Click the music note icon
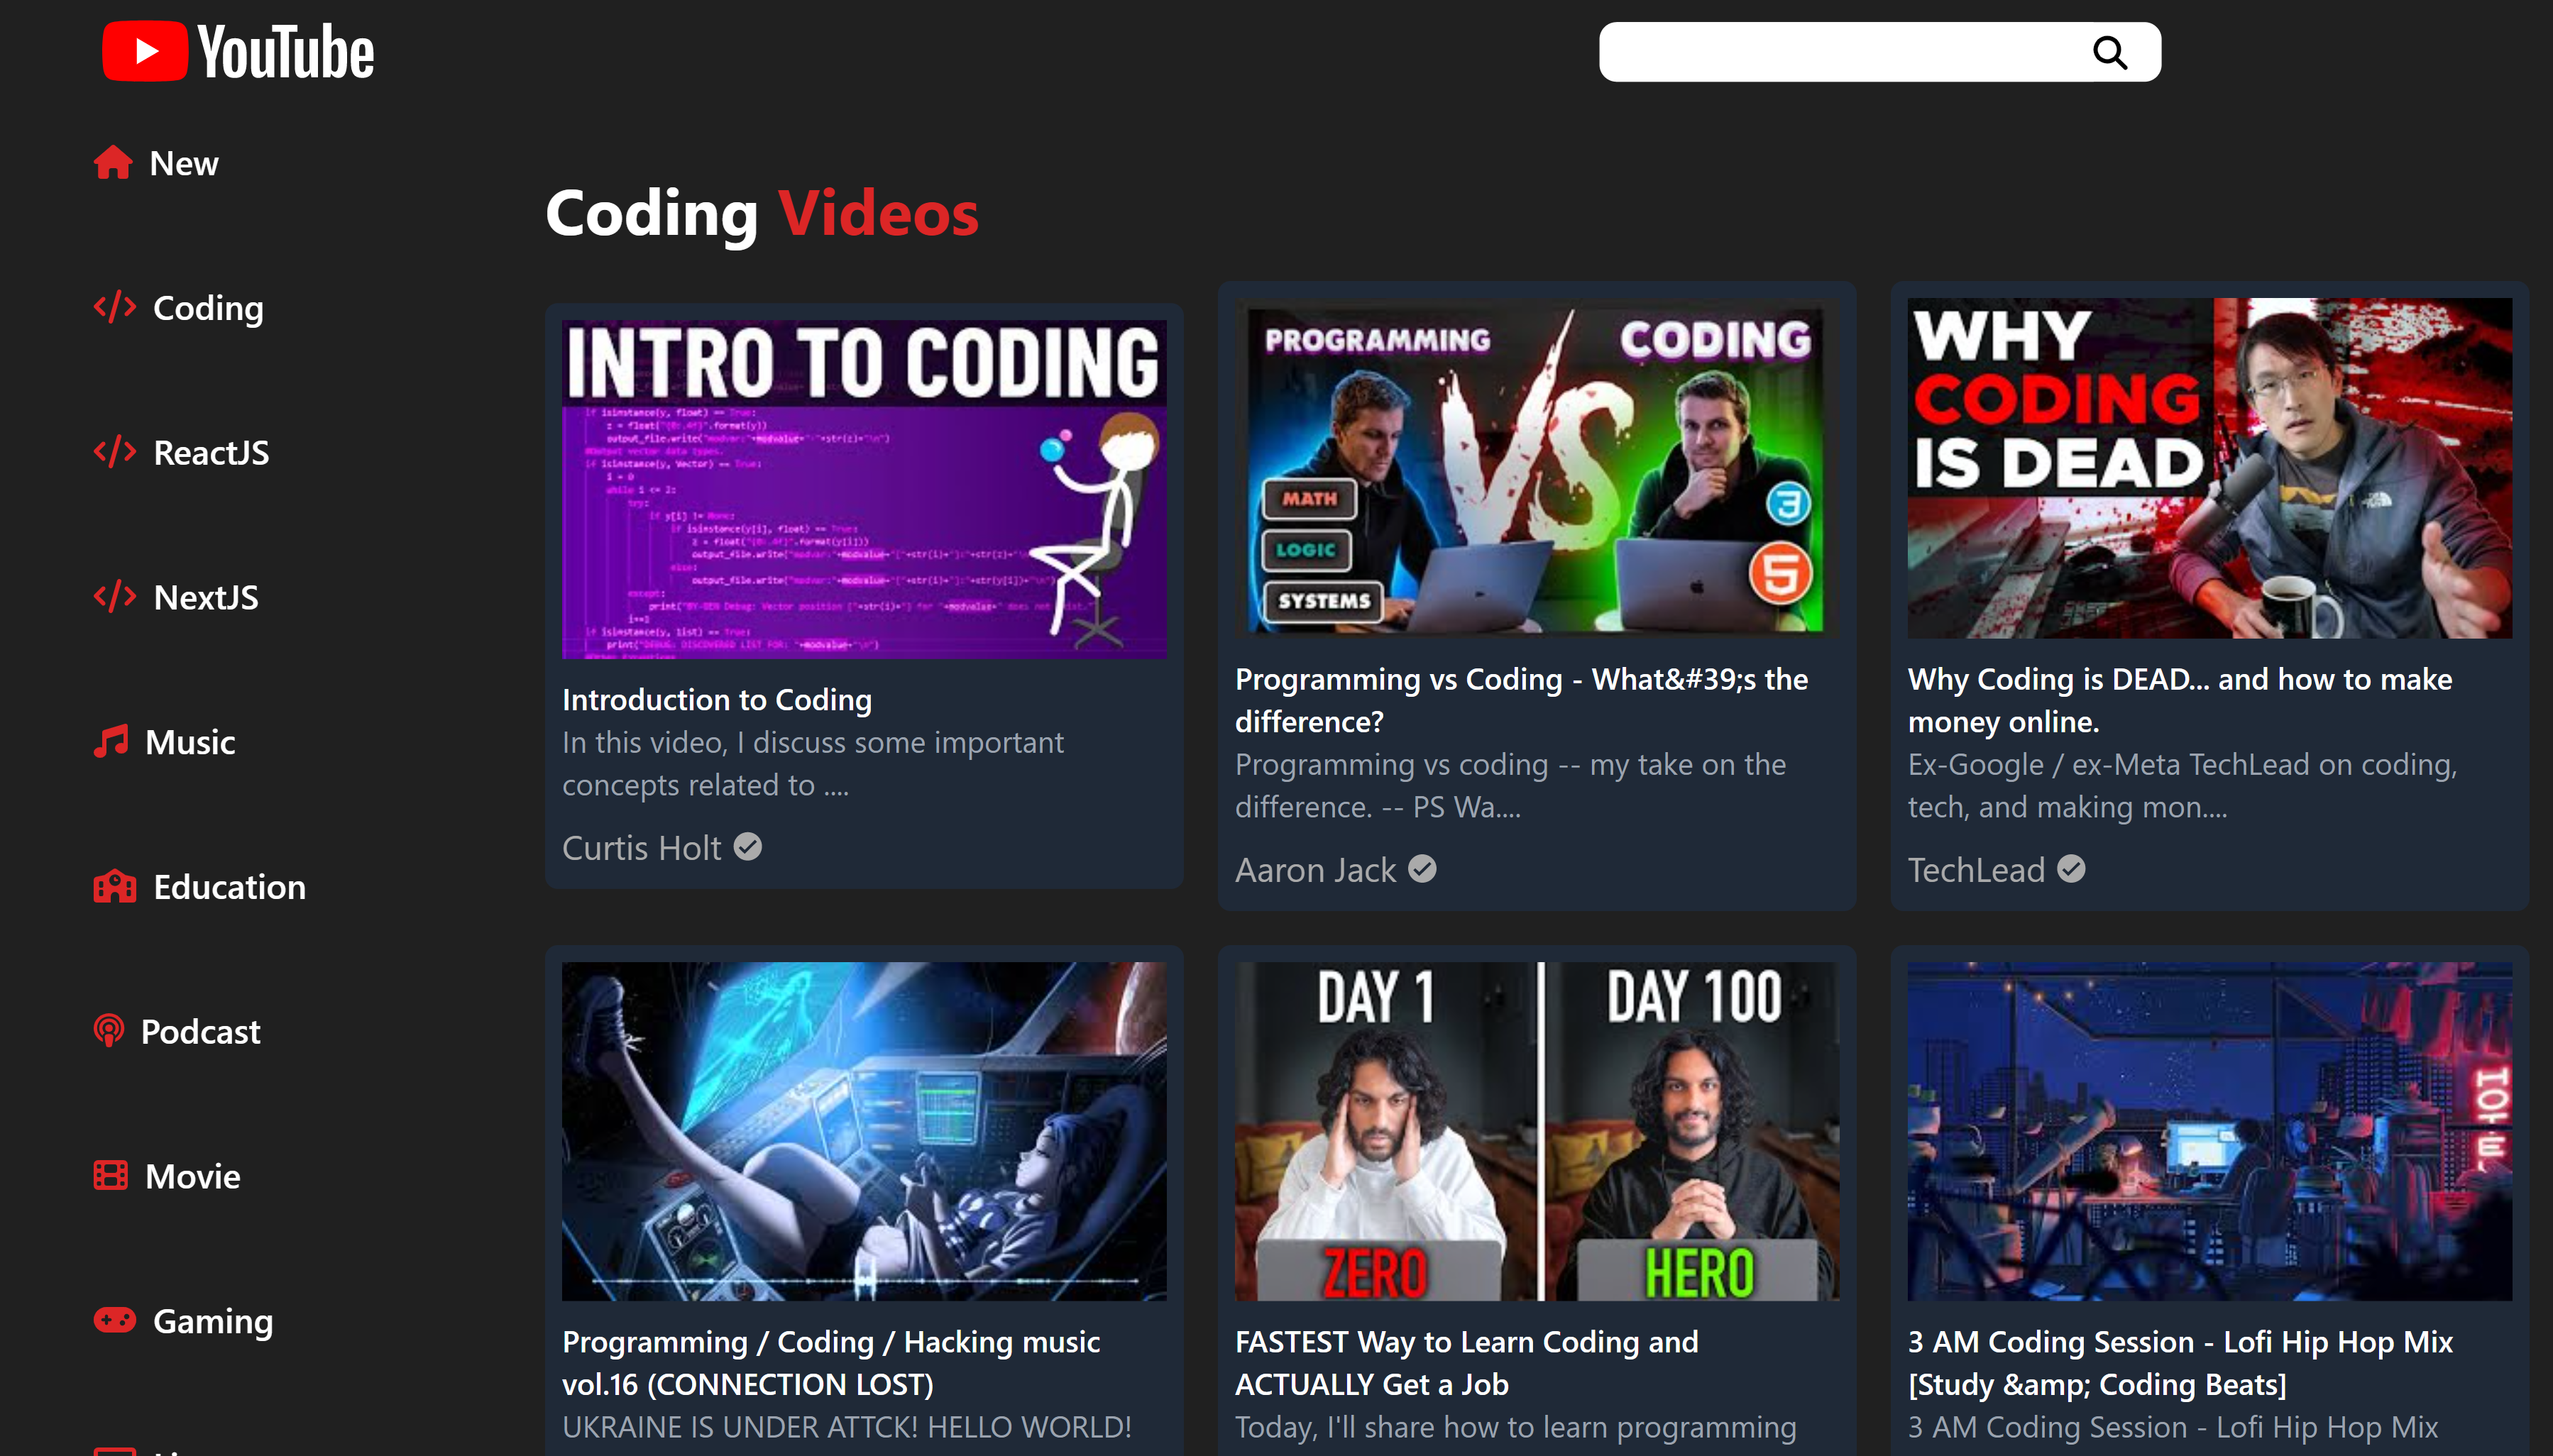2553x1456 pixels. pos(111,741)
